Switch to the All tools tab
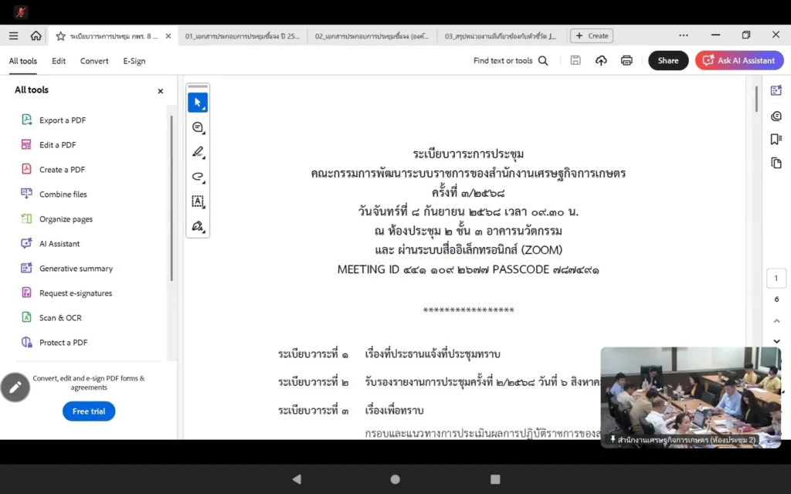This screenshot has height=494, width=791. (22, 60)
